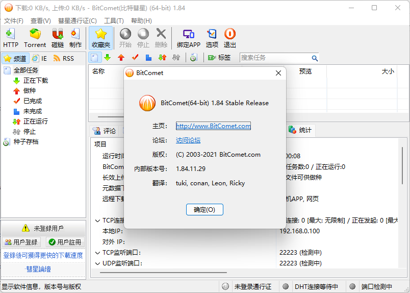
Task: Click the 制作 make-torrent icon
Action: [x=75, y=38]
